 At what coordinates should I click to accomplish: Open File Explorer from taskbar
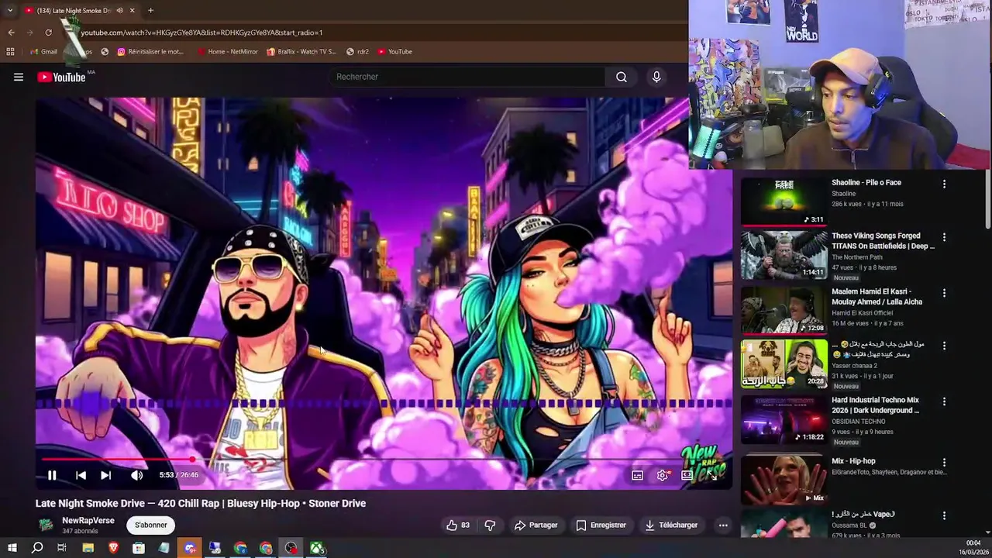[88, 548]
